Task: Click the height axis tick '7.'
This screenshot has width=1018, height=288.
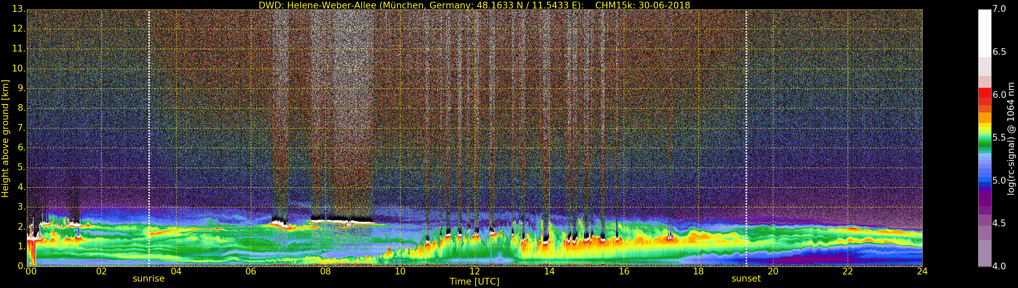Action: 21,127
